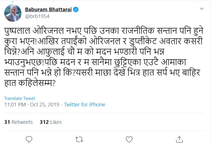Open Baburam Bhattarai's profile photo
218x147 pixels.
[13, 13]
